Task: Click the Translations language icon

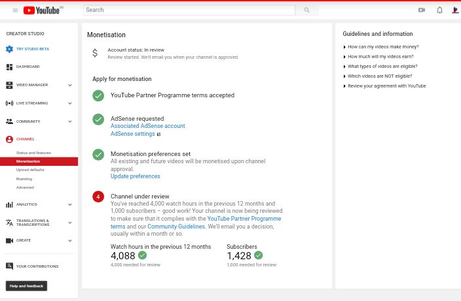Action: click(x=9, y=223)
